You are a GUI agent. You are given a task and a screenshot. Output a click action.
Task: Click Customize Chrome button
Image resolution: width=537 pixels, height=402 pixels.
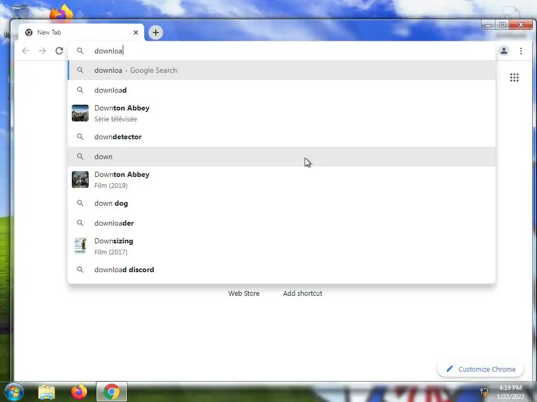click(480, 369)
